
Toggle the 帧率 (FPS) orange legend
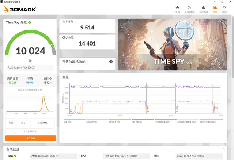pyautogui.click(x=75, y=121)
